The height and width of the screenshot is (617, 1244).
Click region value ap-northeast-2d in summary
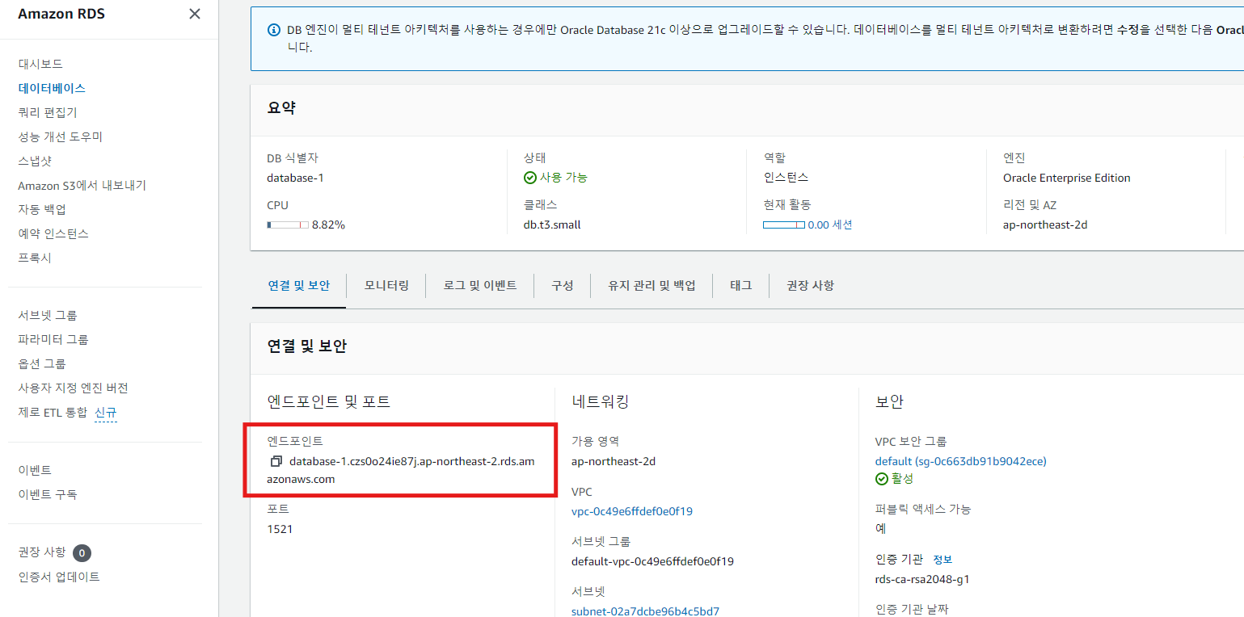(1045, 225)
